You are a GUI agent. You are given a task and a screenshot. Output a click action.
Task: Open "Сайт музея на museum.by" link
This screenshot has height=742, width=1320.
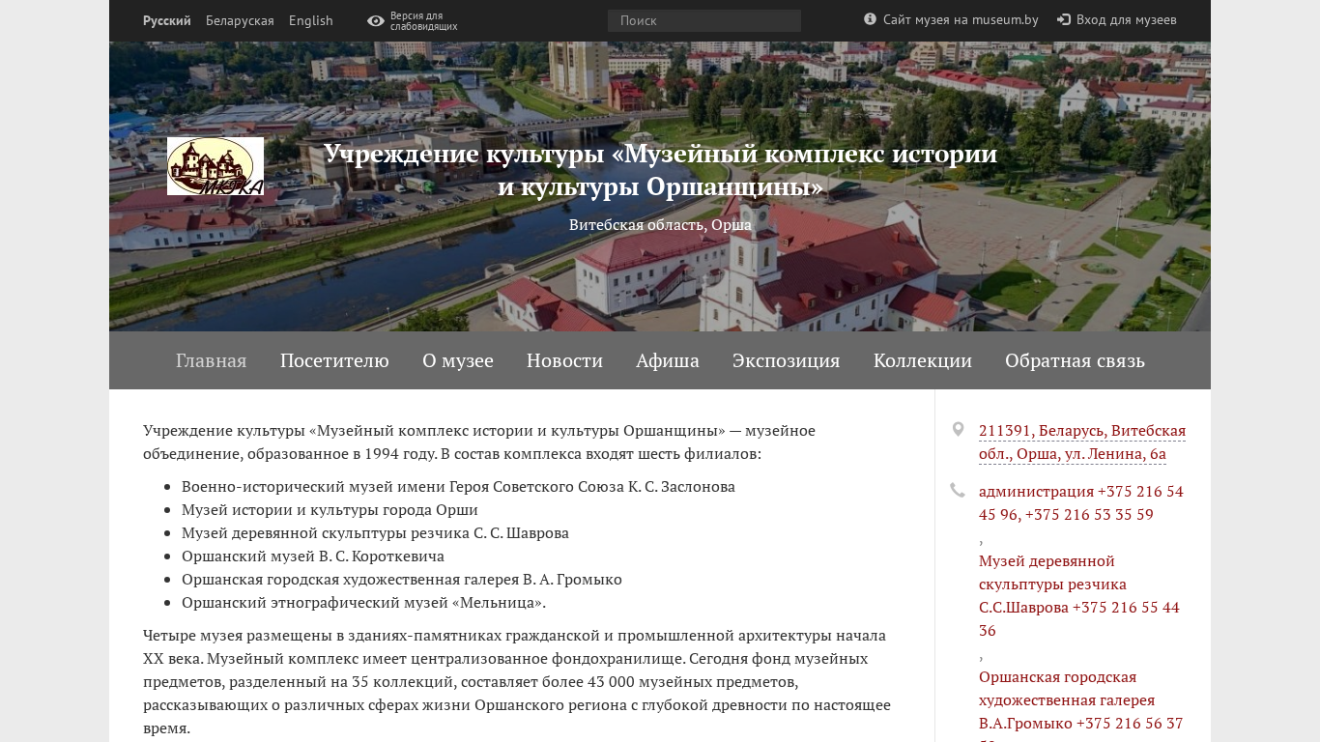(x=961, y=19)
